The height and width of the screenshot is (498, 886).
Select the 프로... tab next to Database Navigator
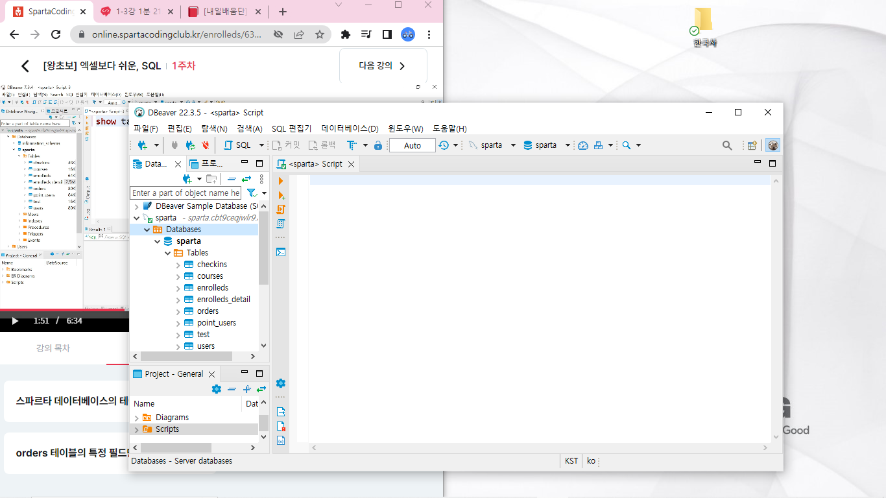click(206, 164)
